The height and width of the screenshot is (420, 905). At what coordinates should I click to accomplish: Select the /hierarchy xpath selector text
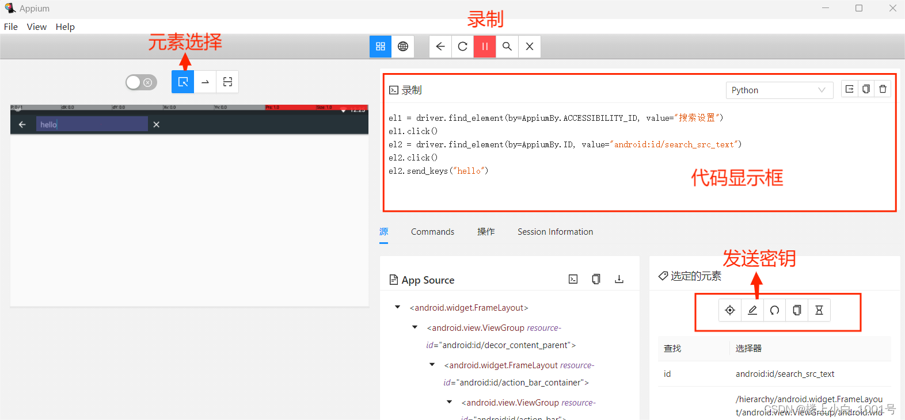click(809, 406)
